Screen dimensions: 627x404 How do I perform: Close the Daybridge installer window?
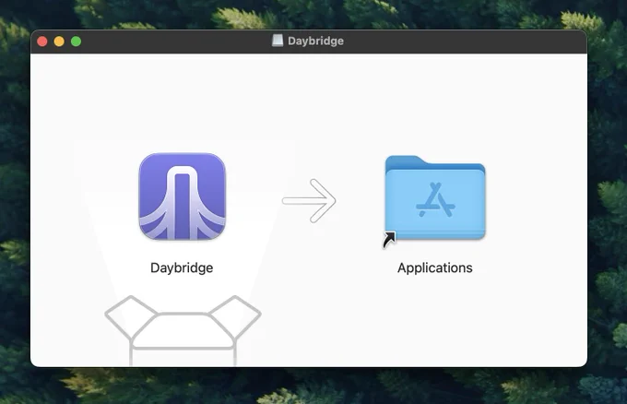[42, 42]
